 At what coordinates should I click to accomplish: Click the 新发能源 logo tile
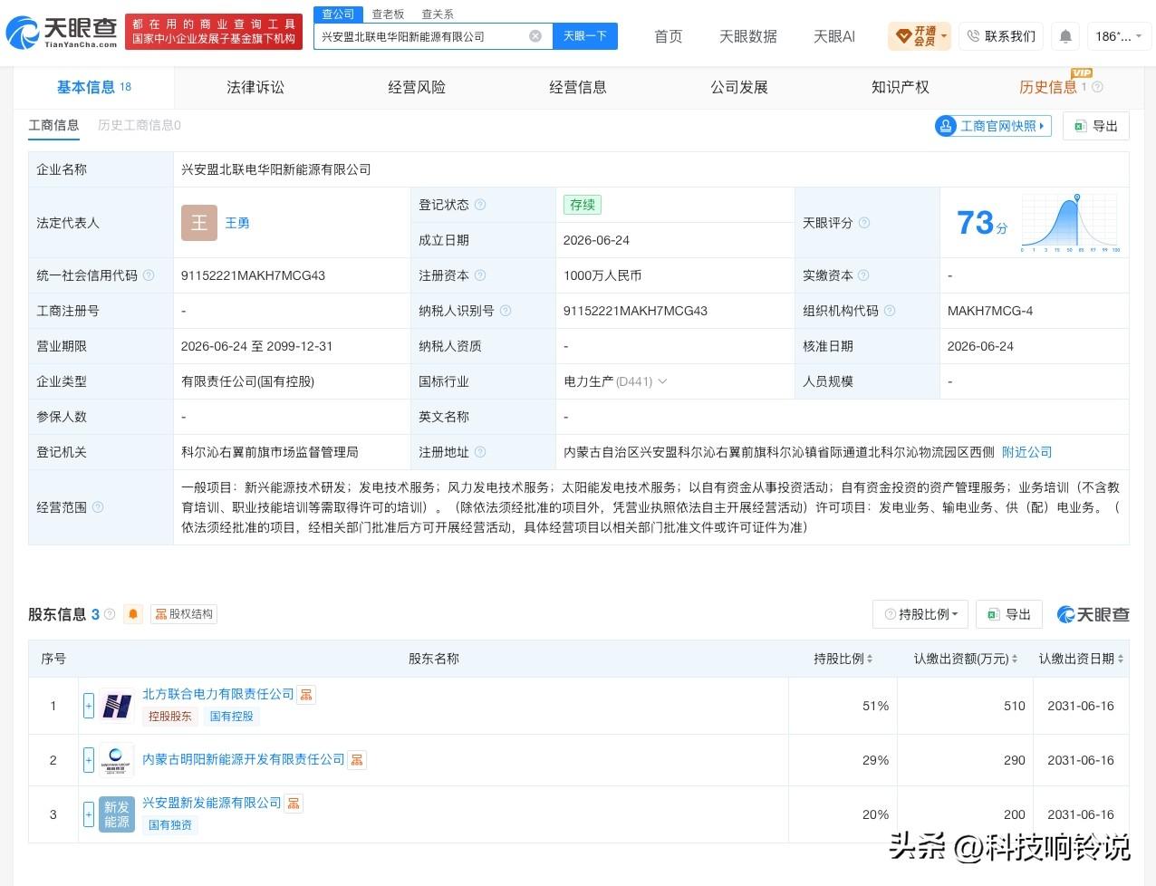pos(117,814)
